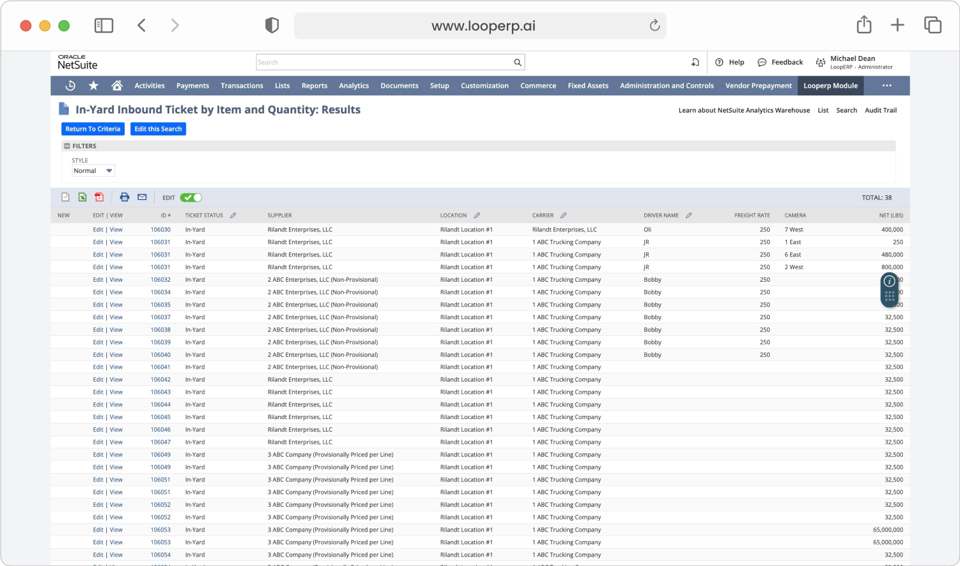Click the browser share icon
Screen dimensions: 960x566
864,25
